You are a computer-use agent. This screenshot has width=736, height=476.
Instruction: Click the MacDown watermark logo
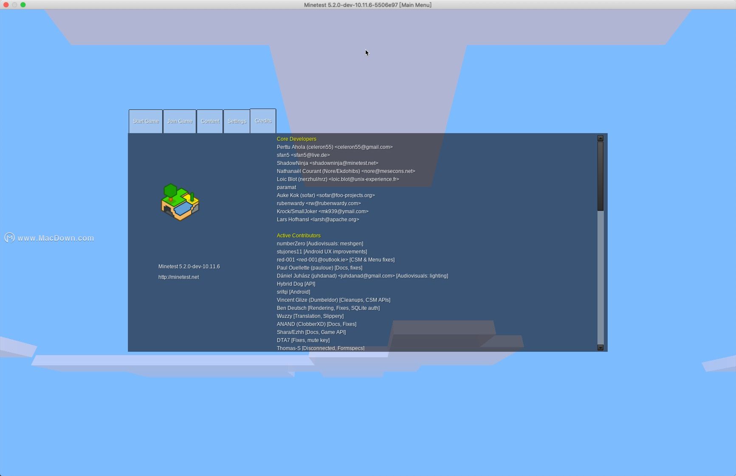coord(10,238)
